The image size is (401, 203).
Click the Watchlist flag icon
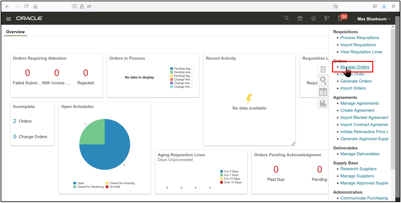click(x=327, y=18)
